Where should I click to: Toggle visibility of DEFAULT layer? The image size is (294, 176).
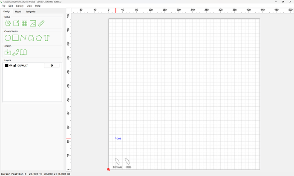click(11, 65)
